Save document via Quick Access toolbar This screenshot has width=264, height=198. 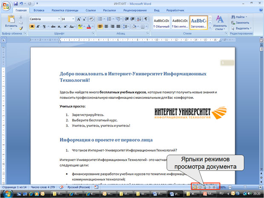pyautogui.click(x=16, y=3)
